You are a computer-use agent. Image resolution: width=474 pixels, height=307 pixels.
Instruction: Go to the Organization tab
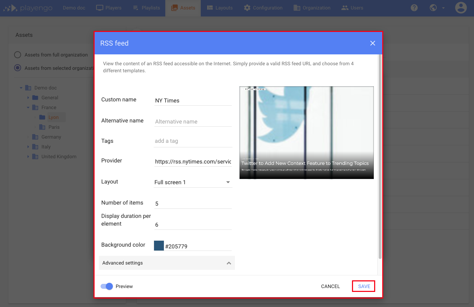tap(312, 8)
